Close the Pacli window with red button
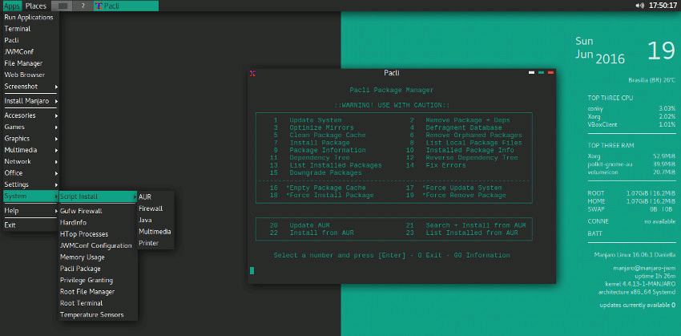This screenshot has width=681, height=336. 550,73
